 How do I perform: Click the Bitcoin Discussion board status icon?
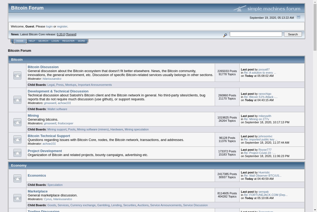[x=17, y=76]
